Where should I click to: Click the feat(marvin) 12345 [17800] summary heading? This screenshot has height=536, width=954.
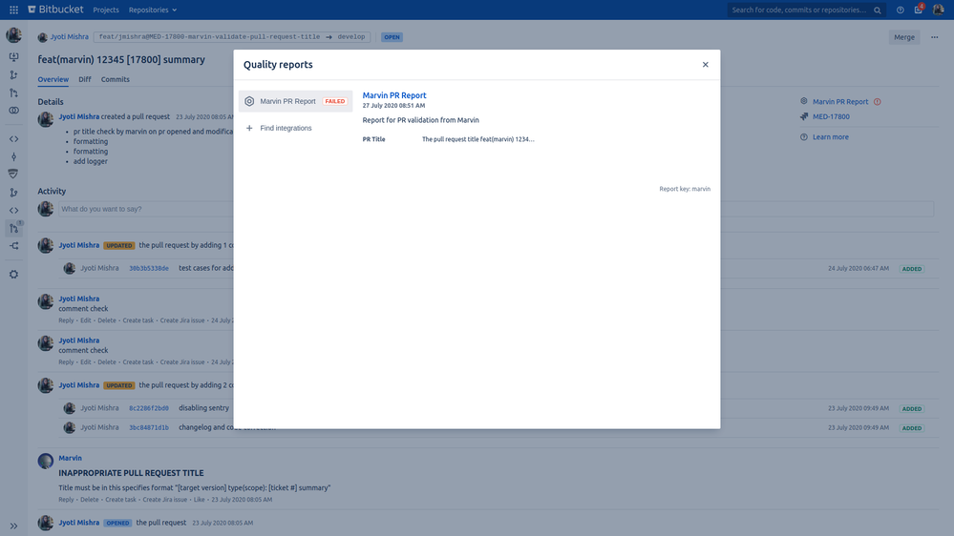121,59
